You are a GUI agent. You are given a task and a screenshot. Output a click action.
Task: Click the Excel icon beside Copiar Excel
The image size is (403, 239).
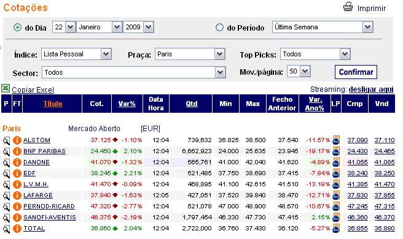(6, 88)
